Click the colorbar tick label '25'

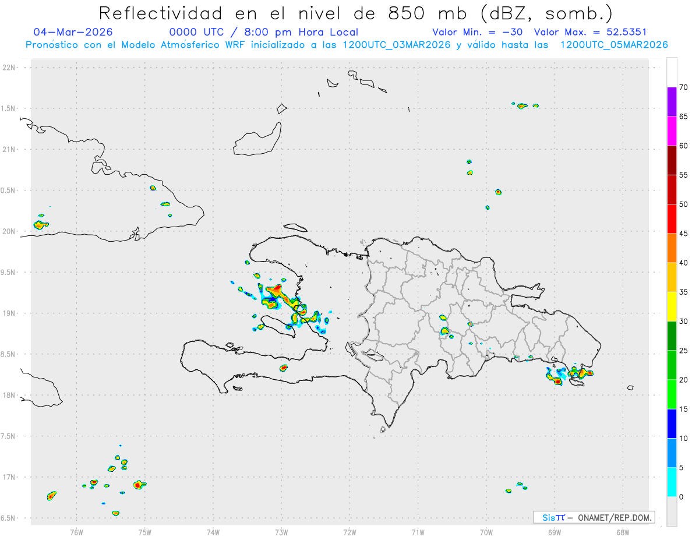coord(684,351)
